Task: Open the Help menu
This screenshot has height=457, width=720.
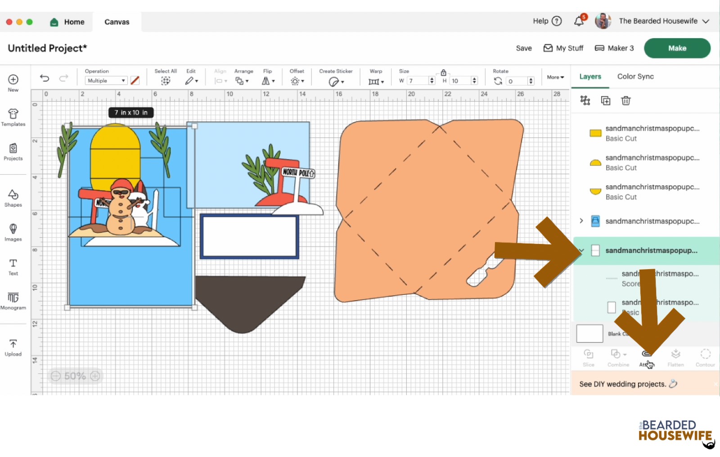Action: tap(547, 21)
